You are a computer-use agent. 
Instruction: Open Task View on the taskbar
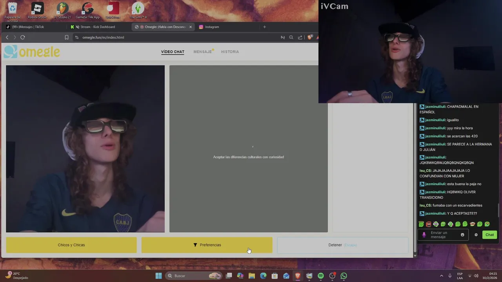[229, 276]
